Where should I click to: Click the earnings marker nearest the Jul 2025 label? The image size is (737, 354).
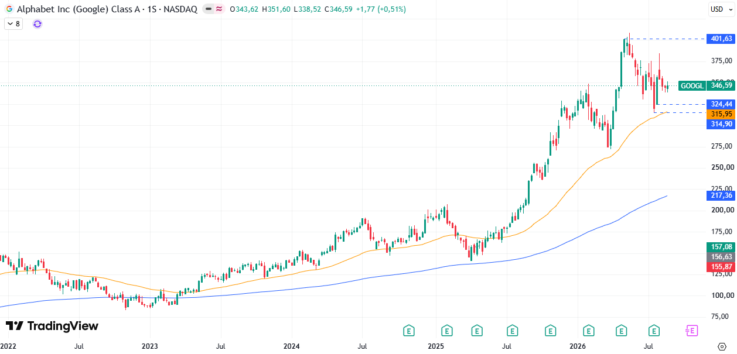point(513,331)
